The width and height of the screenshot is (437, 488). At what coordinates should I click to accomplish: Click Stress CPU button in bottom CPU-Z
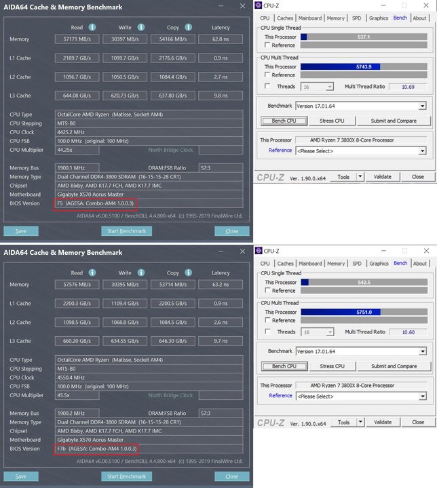pos(332,366)
